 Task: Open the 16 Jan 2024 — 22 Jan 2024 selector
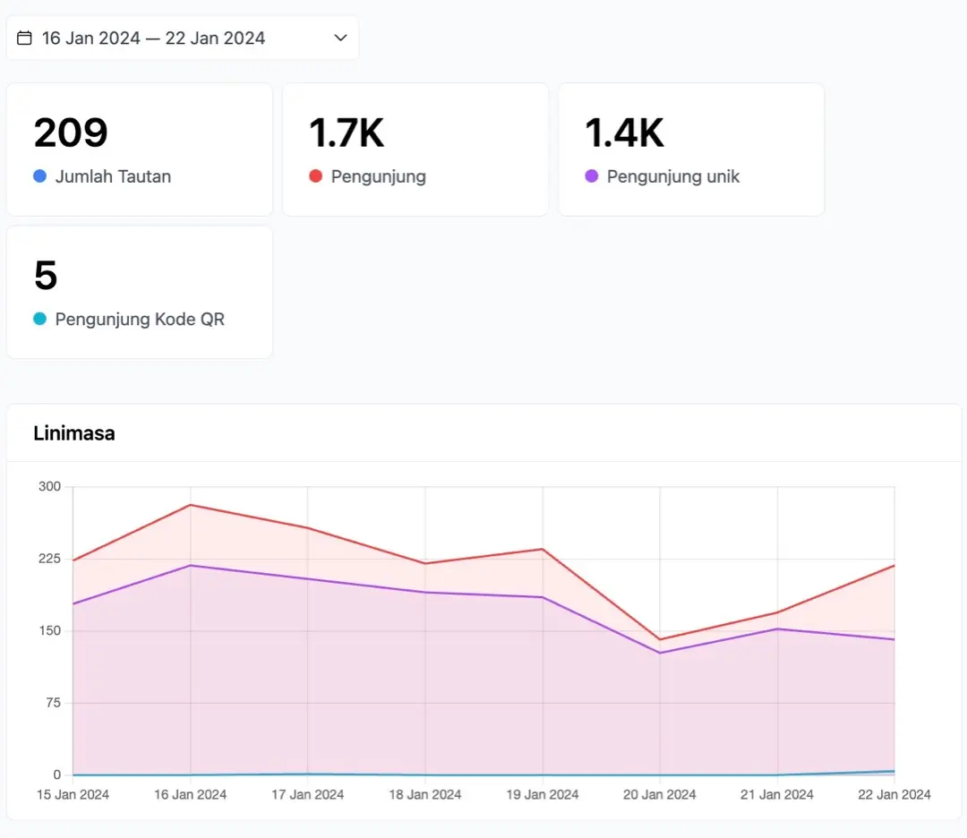[183, 38]
